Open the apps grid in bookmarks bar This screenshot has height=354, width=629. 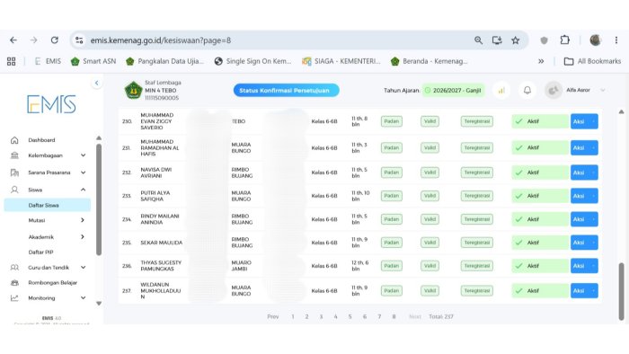click(x=11, y=61)
